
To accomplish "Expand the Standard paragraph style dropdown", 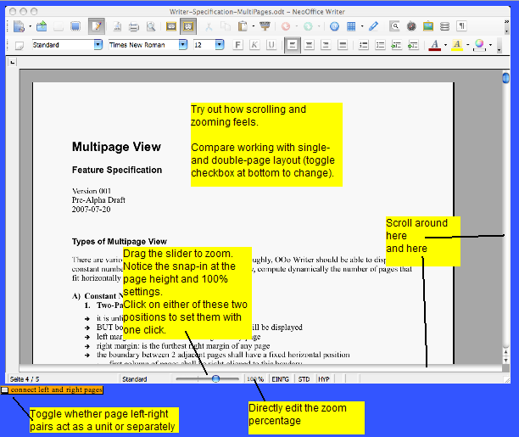I will pyautogui.click(x=98, y=44).
